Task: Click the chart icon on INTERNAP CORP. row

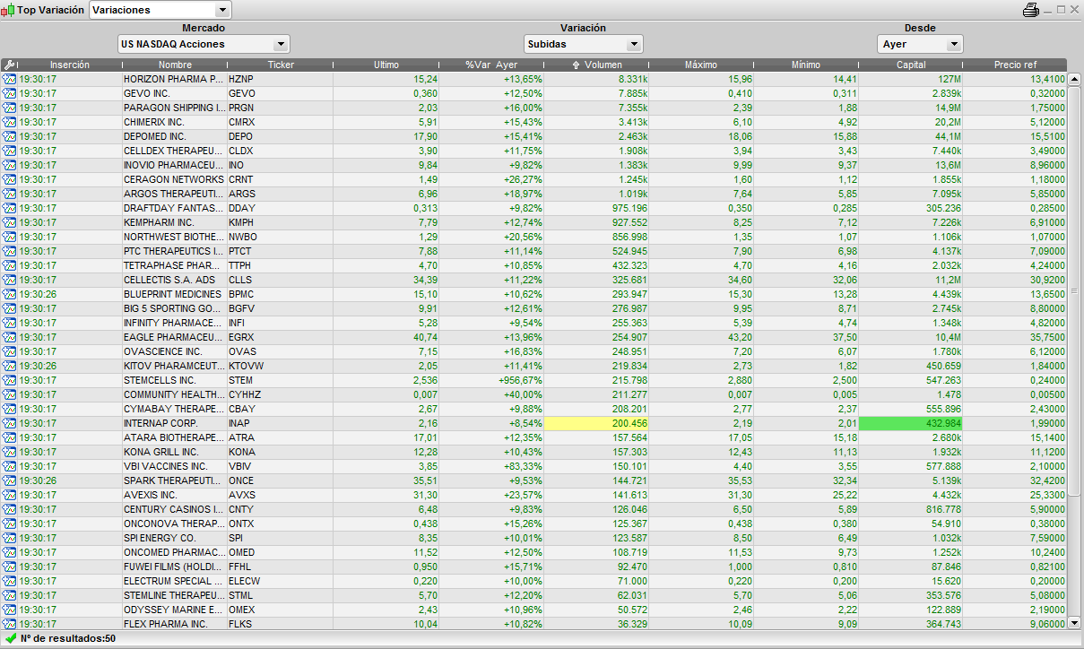Action: pyautogui.click(x=9, y=423)
